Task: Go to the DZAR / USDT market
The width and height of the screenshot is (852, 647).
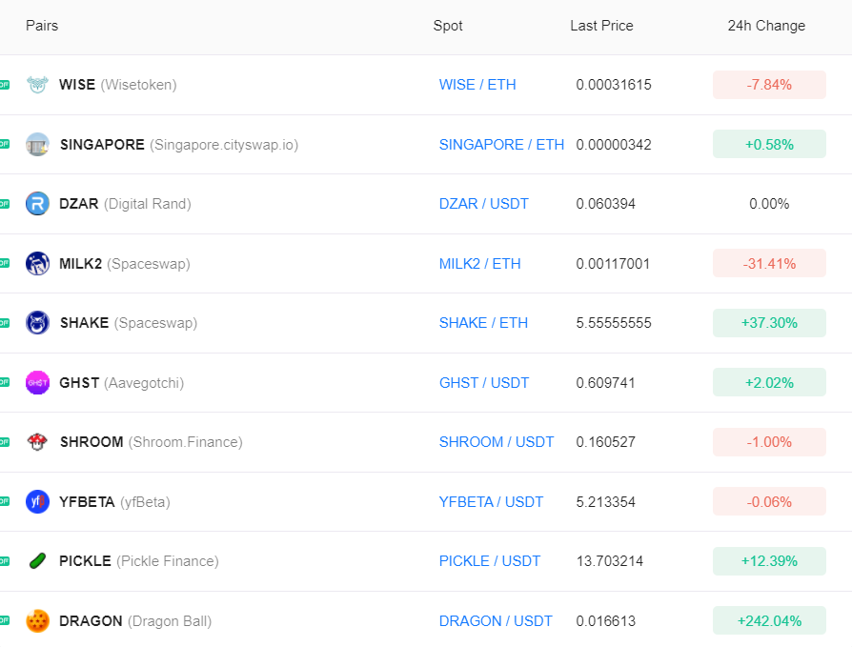Action: (483, 204)
